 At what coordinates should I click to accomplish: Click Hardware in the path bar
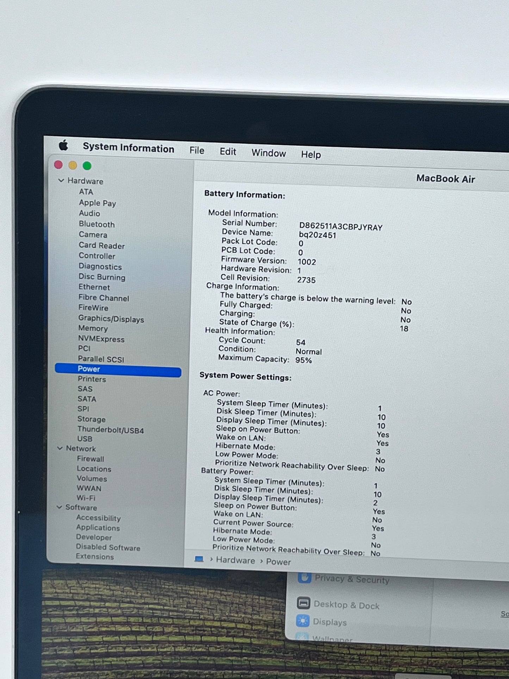[x=235, y=560]
